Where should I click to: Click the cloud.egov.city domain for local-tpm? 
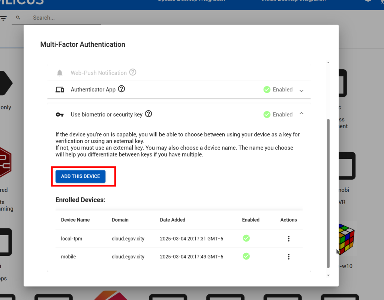tap(128, 239)
